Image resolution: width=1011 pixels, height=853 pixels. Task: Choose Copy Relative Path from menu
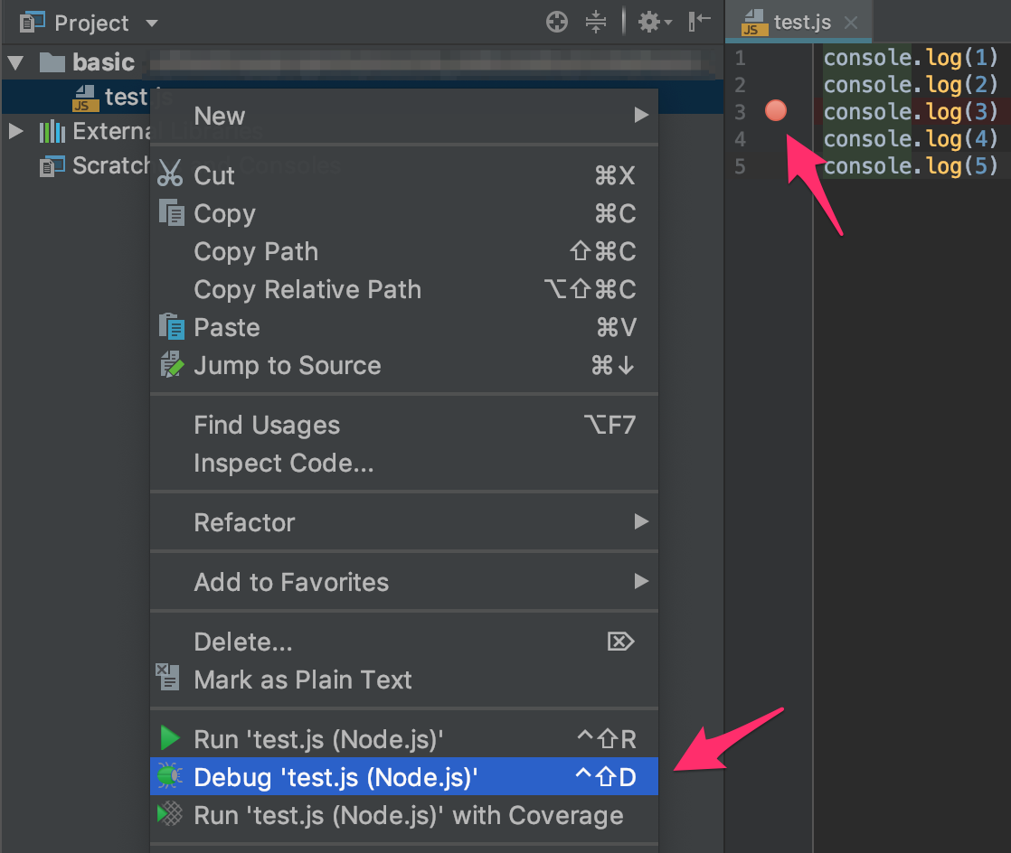coord(307,289)
